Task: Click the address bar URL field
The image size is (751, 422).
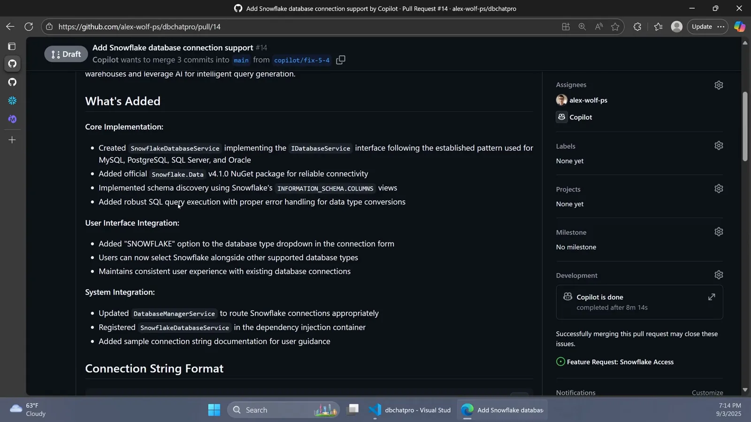Action: click(x=300, y=27)
